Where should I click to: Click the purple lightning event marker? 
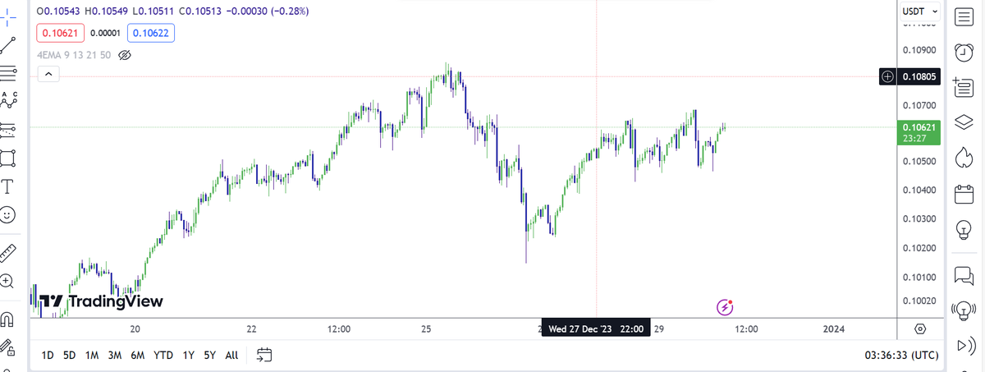[725, 307]
